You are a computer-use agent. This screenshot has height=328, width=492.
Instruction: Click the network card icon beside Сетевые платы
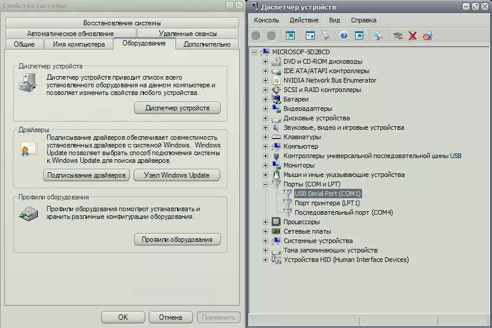tap(276, 231)
